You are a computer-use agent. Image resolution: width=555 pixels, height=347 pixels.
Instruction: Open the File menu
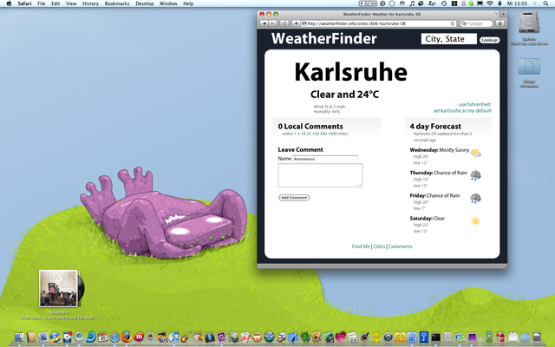42,3
